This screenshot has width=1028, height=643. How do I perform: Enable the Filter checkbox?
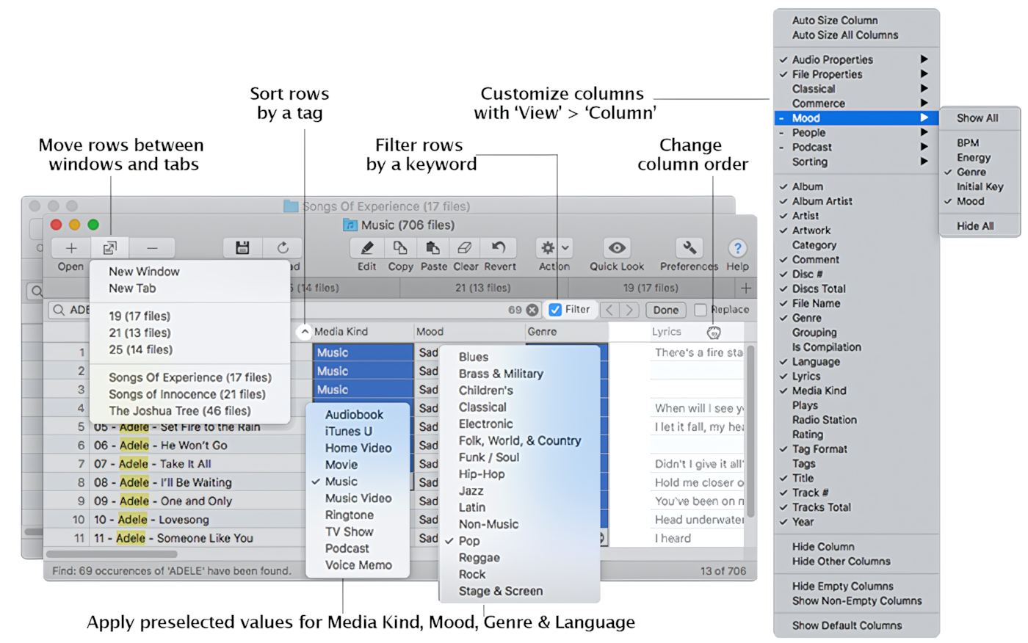tap(556, 310)
